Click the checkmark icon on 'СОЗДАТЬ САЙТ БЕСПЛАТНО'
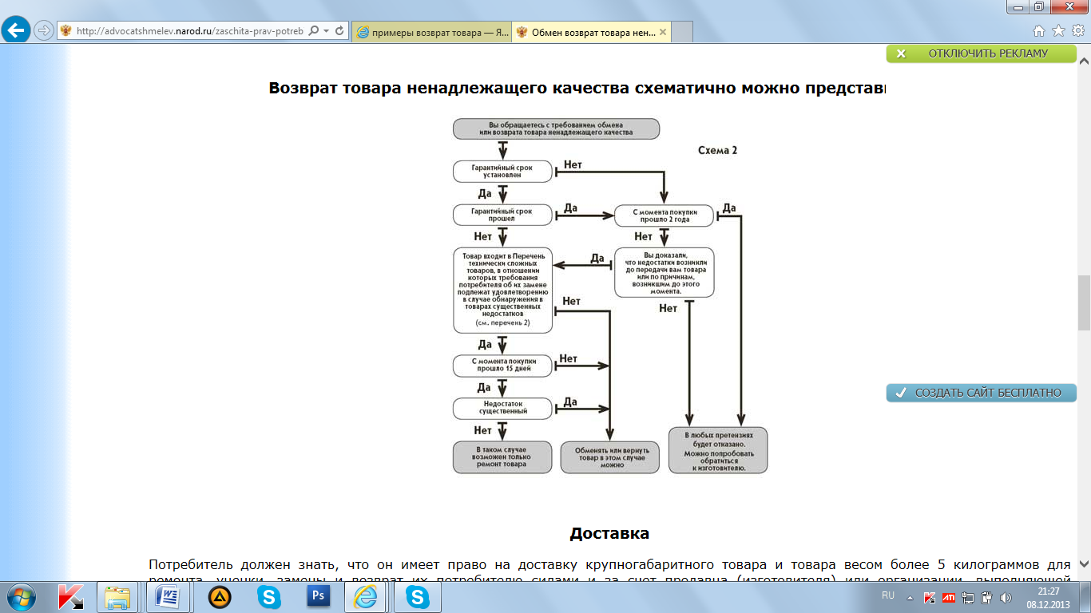The width and height of the screenshot is (1091, 613). pos(900,393)
